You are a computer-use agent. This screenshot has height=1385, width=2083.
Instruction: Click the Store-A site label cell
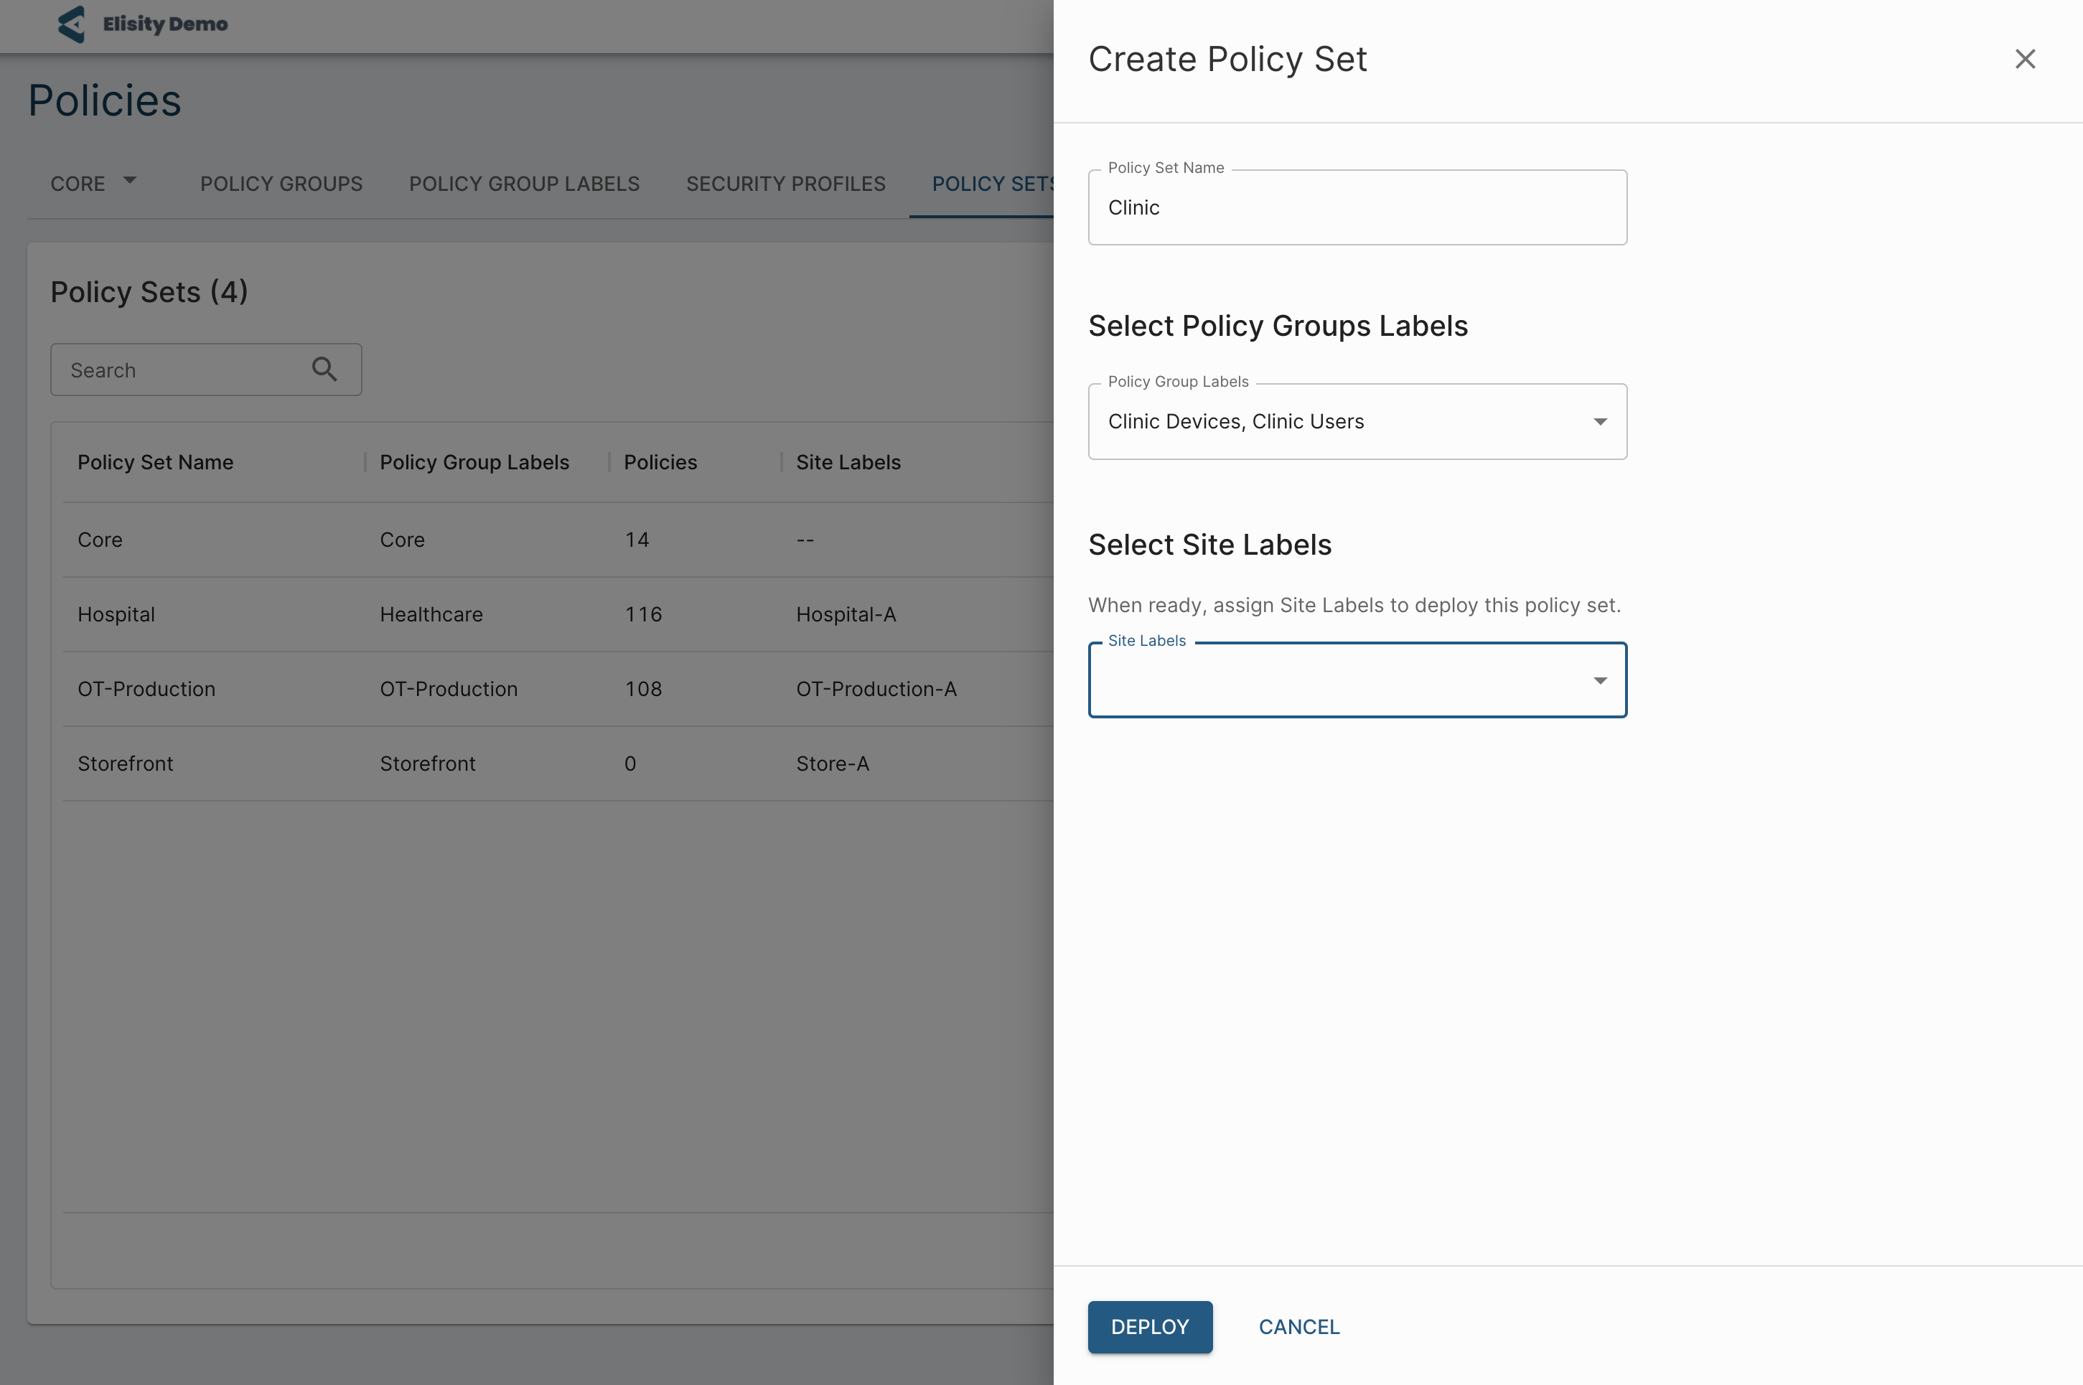[x=832, y=763]
